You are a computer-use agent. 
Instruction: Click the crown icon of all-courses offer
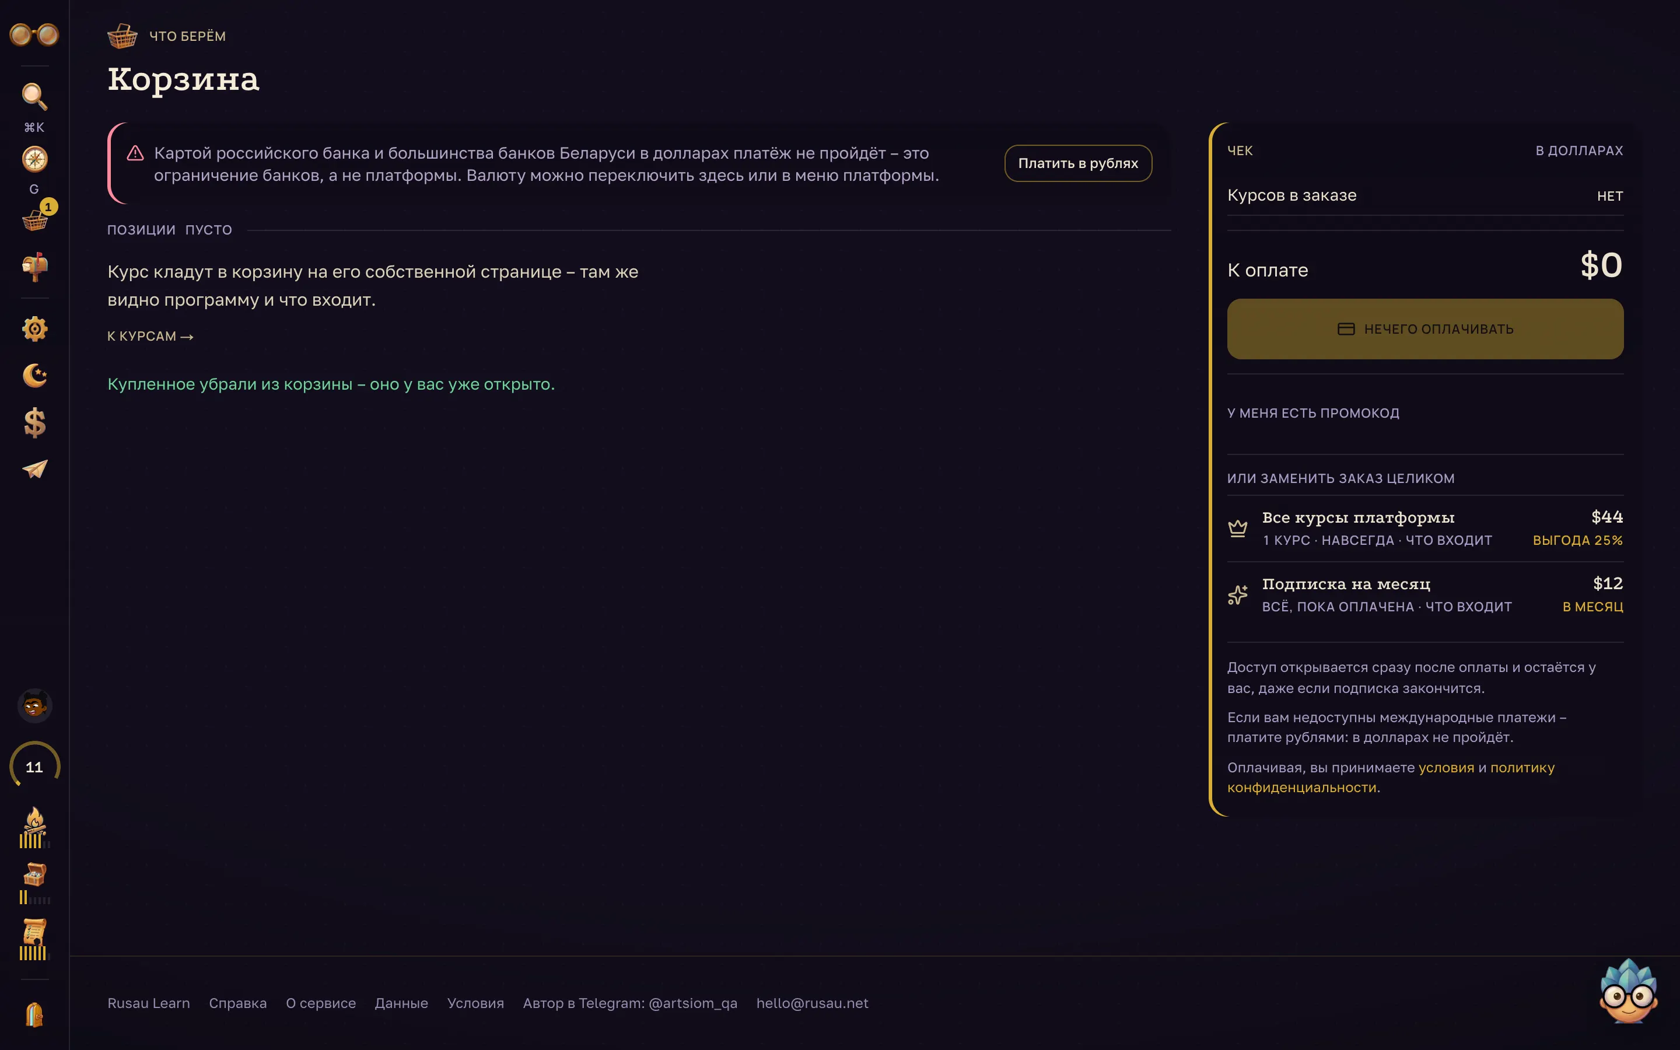click(x=1238, y=528)
